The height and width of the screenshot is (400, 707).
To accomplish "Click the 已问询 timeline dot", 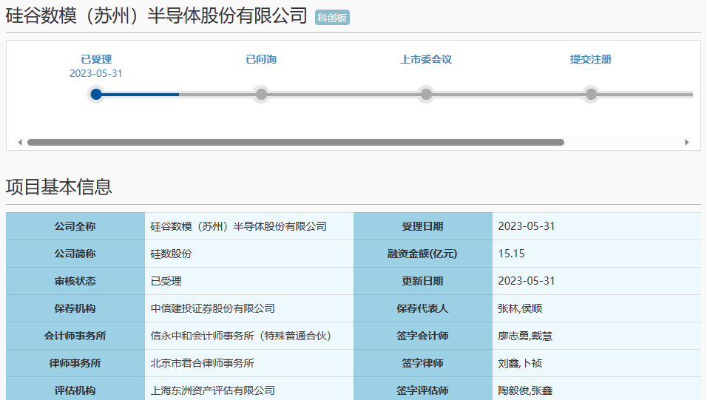I will coord(261,94).
